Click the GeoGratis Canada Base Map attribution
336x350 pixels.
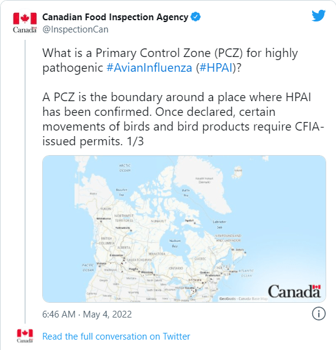[x=244, y=299]
